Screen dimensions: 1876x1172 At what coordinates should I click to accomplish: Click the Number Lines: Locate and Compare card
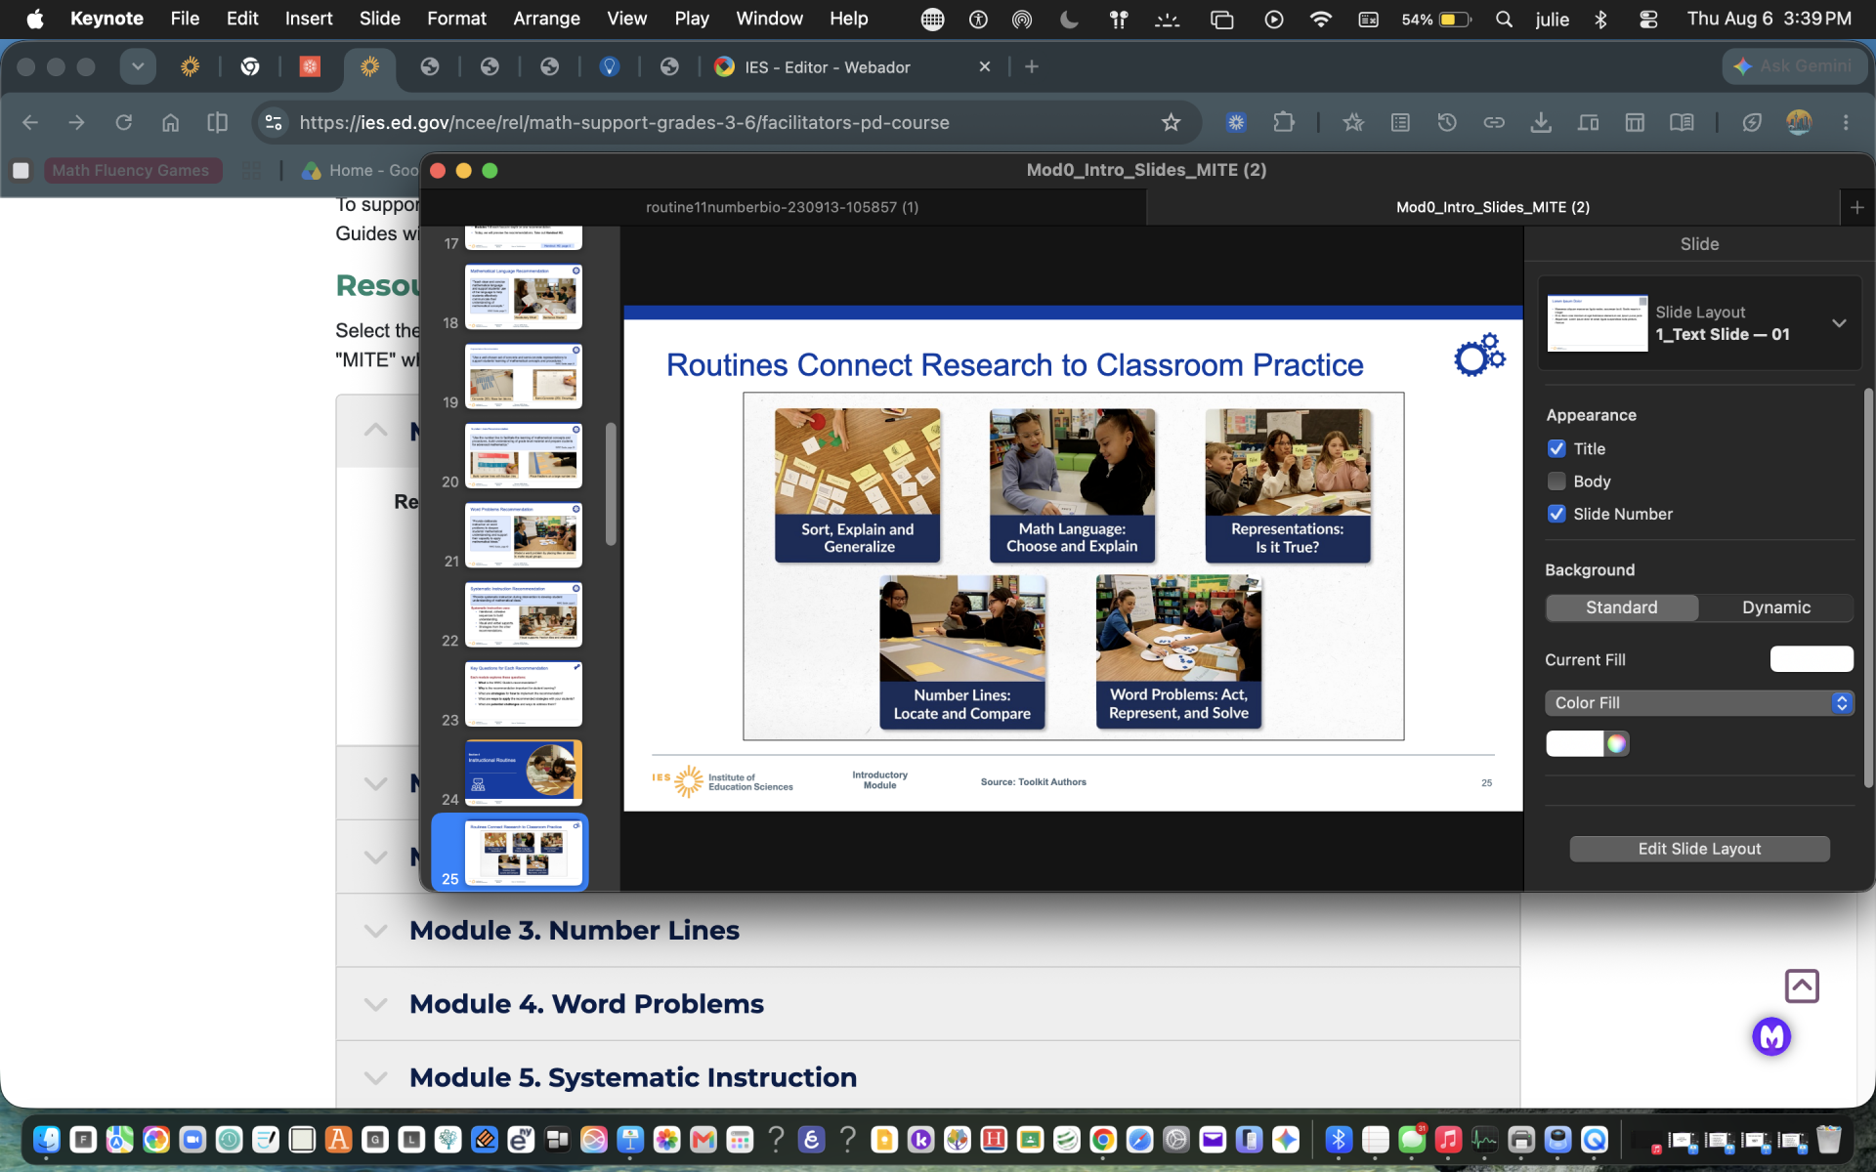coord(962,652)
